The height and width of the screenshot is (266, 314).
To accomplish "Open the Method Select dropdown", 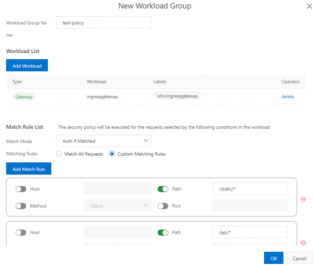I will (x=118, y=206).
